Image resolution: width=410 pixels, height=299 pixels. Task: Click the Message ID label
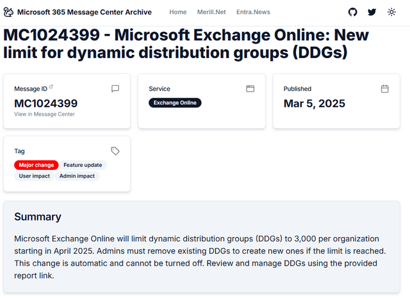point(31,89)
